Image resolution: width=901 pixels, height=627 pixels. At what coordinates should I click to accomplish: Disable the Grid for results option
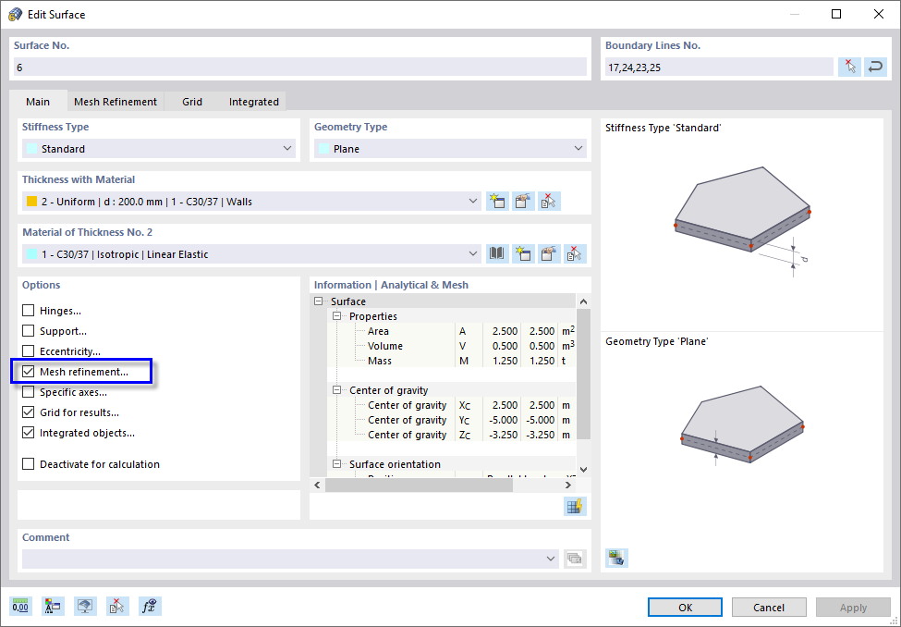point(28,412)
